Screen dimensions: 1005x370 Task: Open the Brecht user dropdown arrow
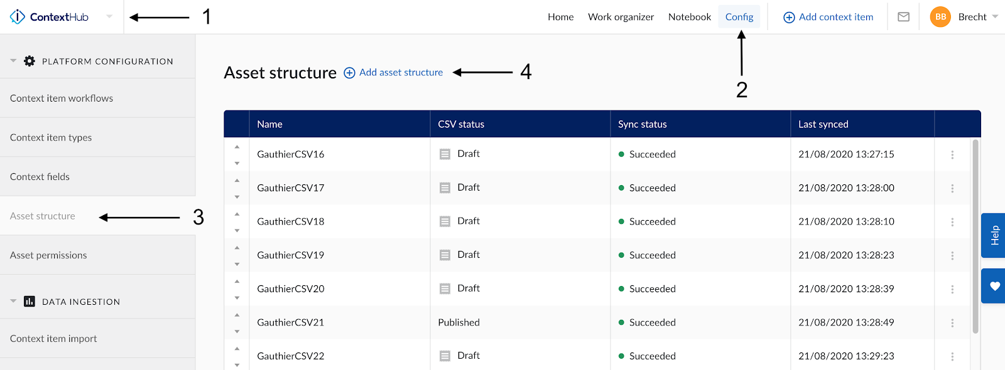coord(995,17)
